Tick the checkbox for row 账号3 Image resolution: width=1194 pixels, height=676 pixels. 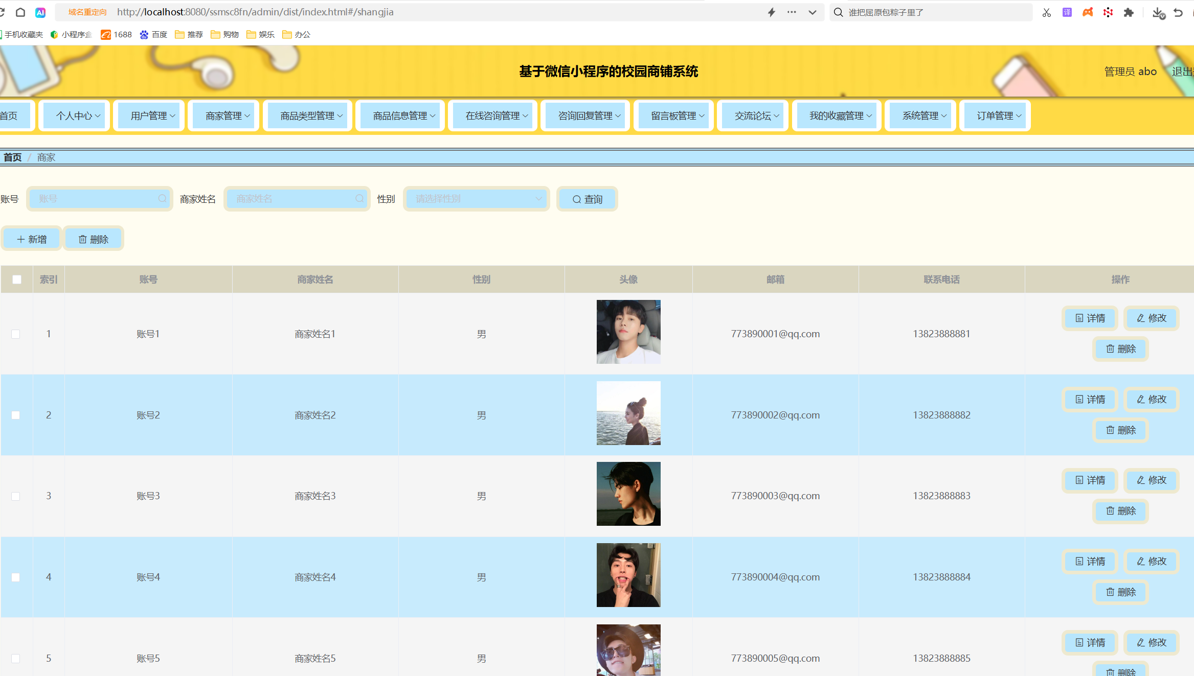point(16,496)
